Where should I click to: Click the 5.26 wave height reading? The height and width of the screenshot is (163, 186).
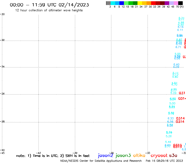(x=169, y=136)
